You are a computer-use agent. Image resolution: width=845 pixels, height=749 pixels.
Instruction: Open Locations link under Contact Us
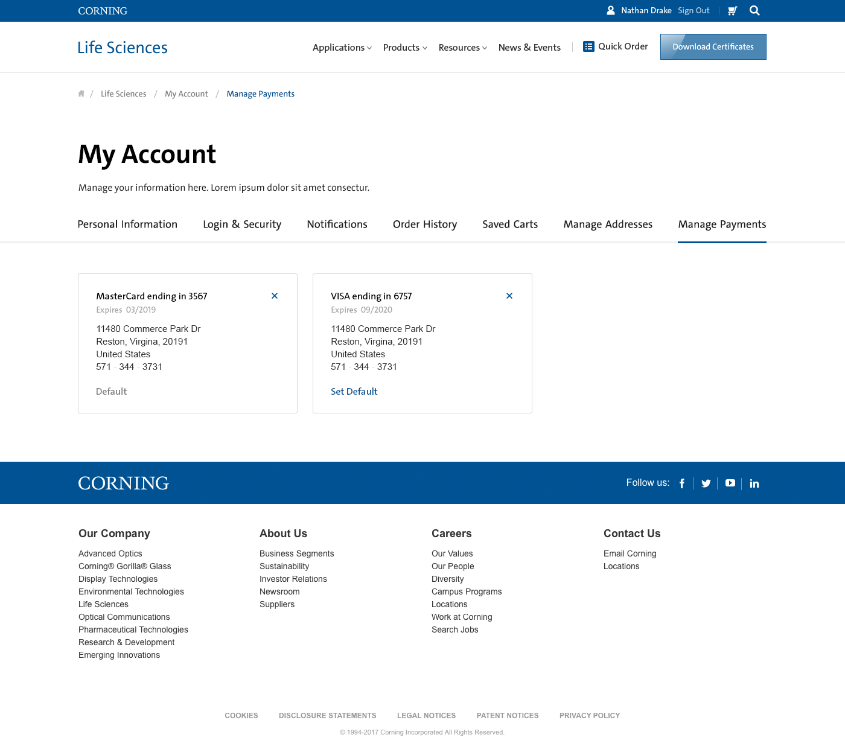622,566
